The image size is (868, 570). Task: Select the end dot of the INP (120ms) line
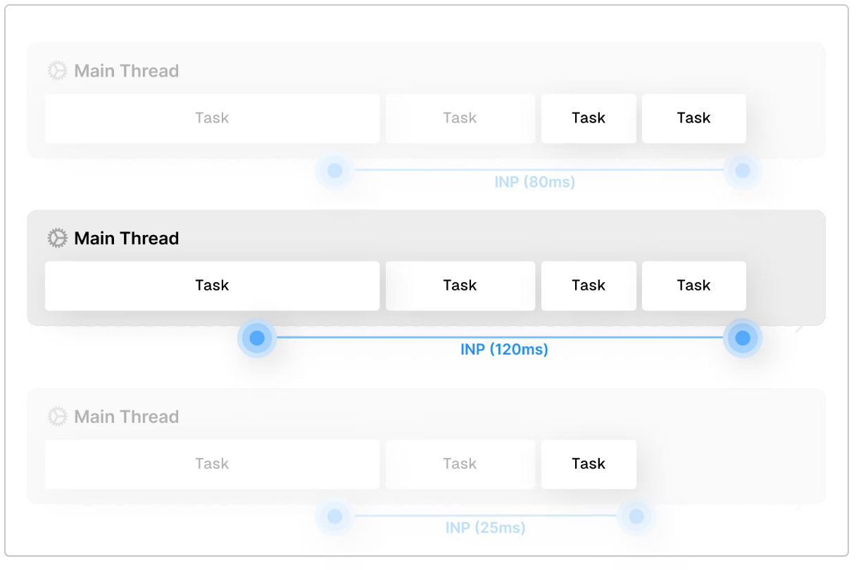(742, 338)
